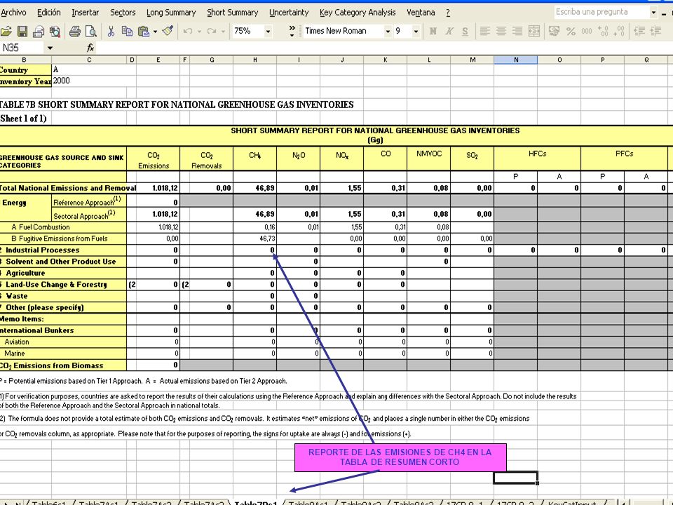Toggle bold formatting (N button)
Screen dimensions: 673x505
433,31
